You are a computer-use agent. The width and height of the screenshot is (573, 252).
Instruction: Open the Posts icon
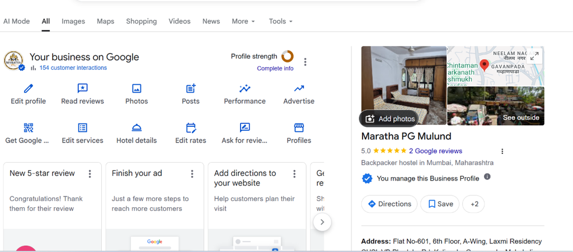(191, 88)
